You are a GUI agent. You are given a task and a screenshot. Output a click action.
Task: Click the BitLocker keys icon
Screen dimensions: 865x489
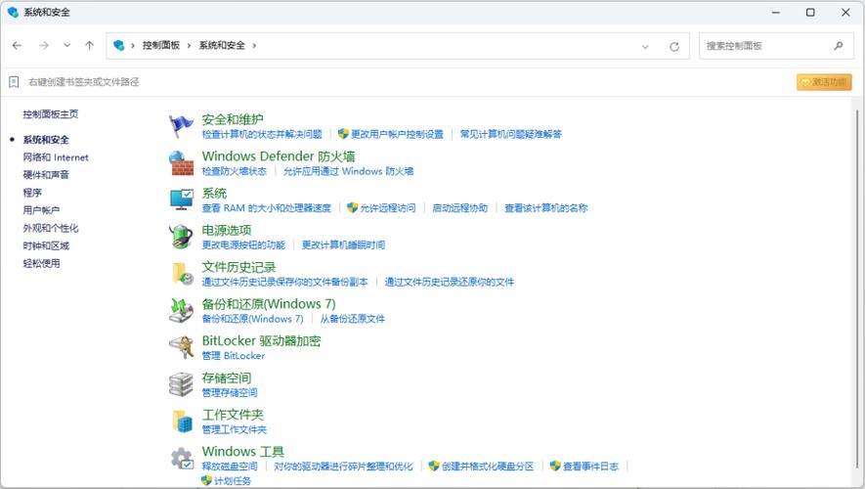pos(182,347)
